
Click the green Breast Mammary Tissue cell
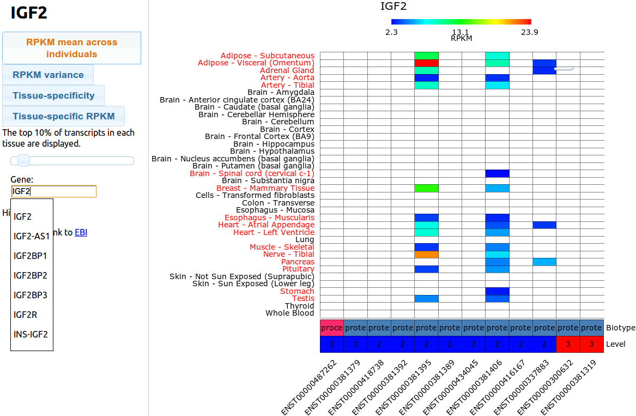(x=426, y=188)
